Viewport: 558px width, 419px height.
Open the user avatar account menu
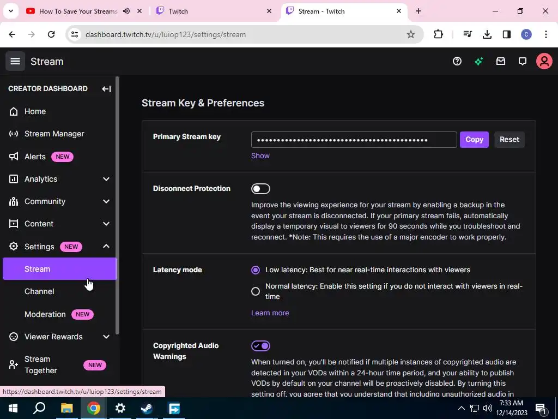point(544,61)
